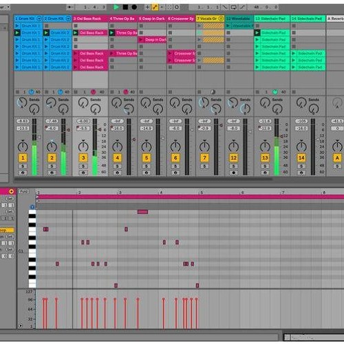This screenshot has height=344, width=344.
Task: Click the volume fader handle on track 5
Action: pos(162,138)
